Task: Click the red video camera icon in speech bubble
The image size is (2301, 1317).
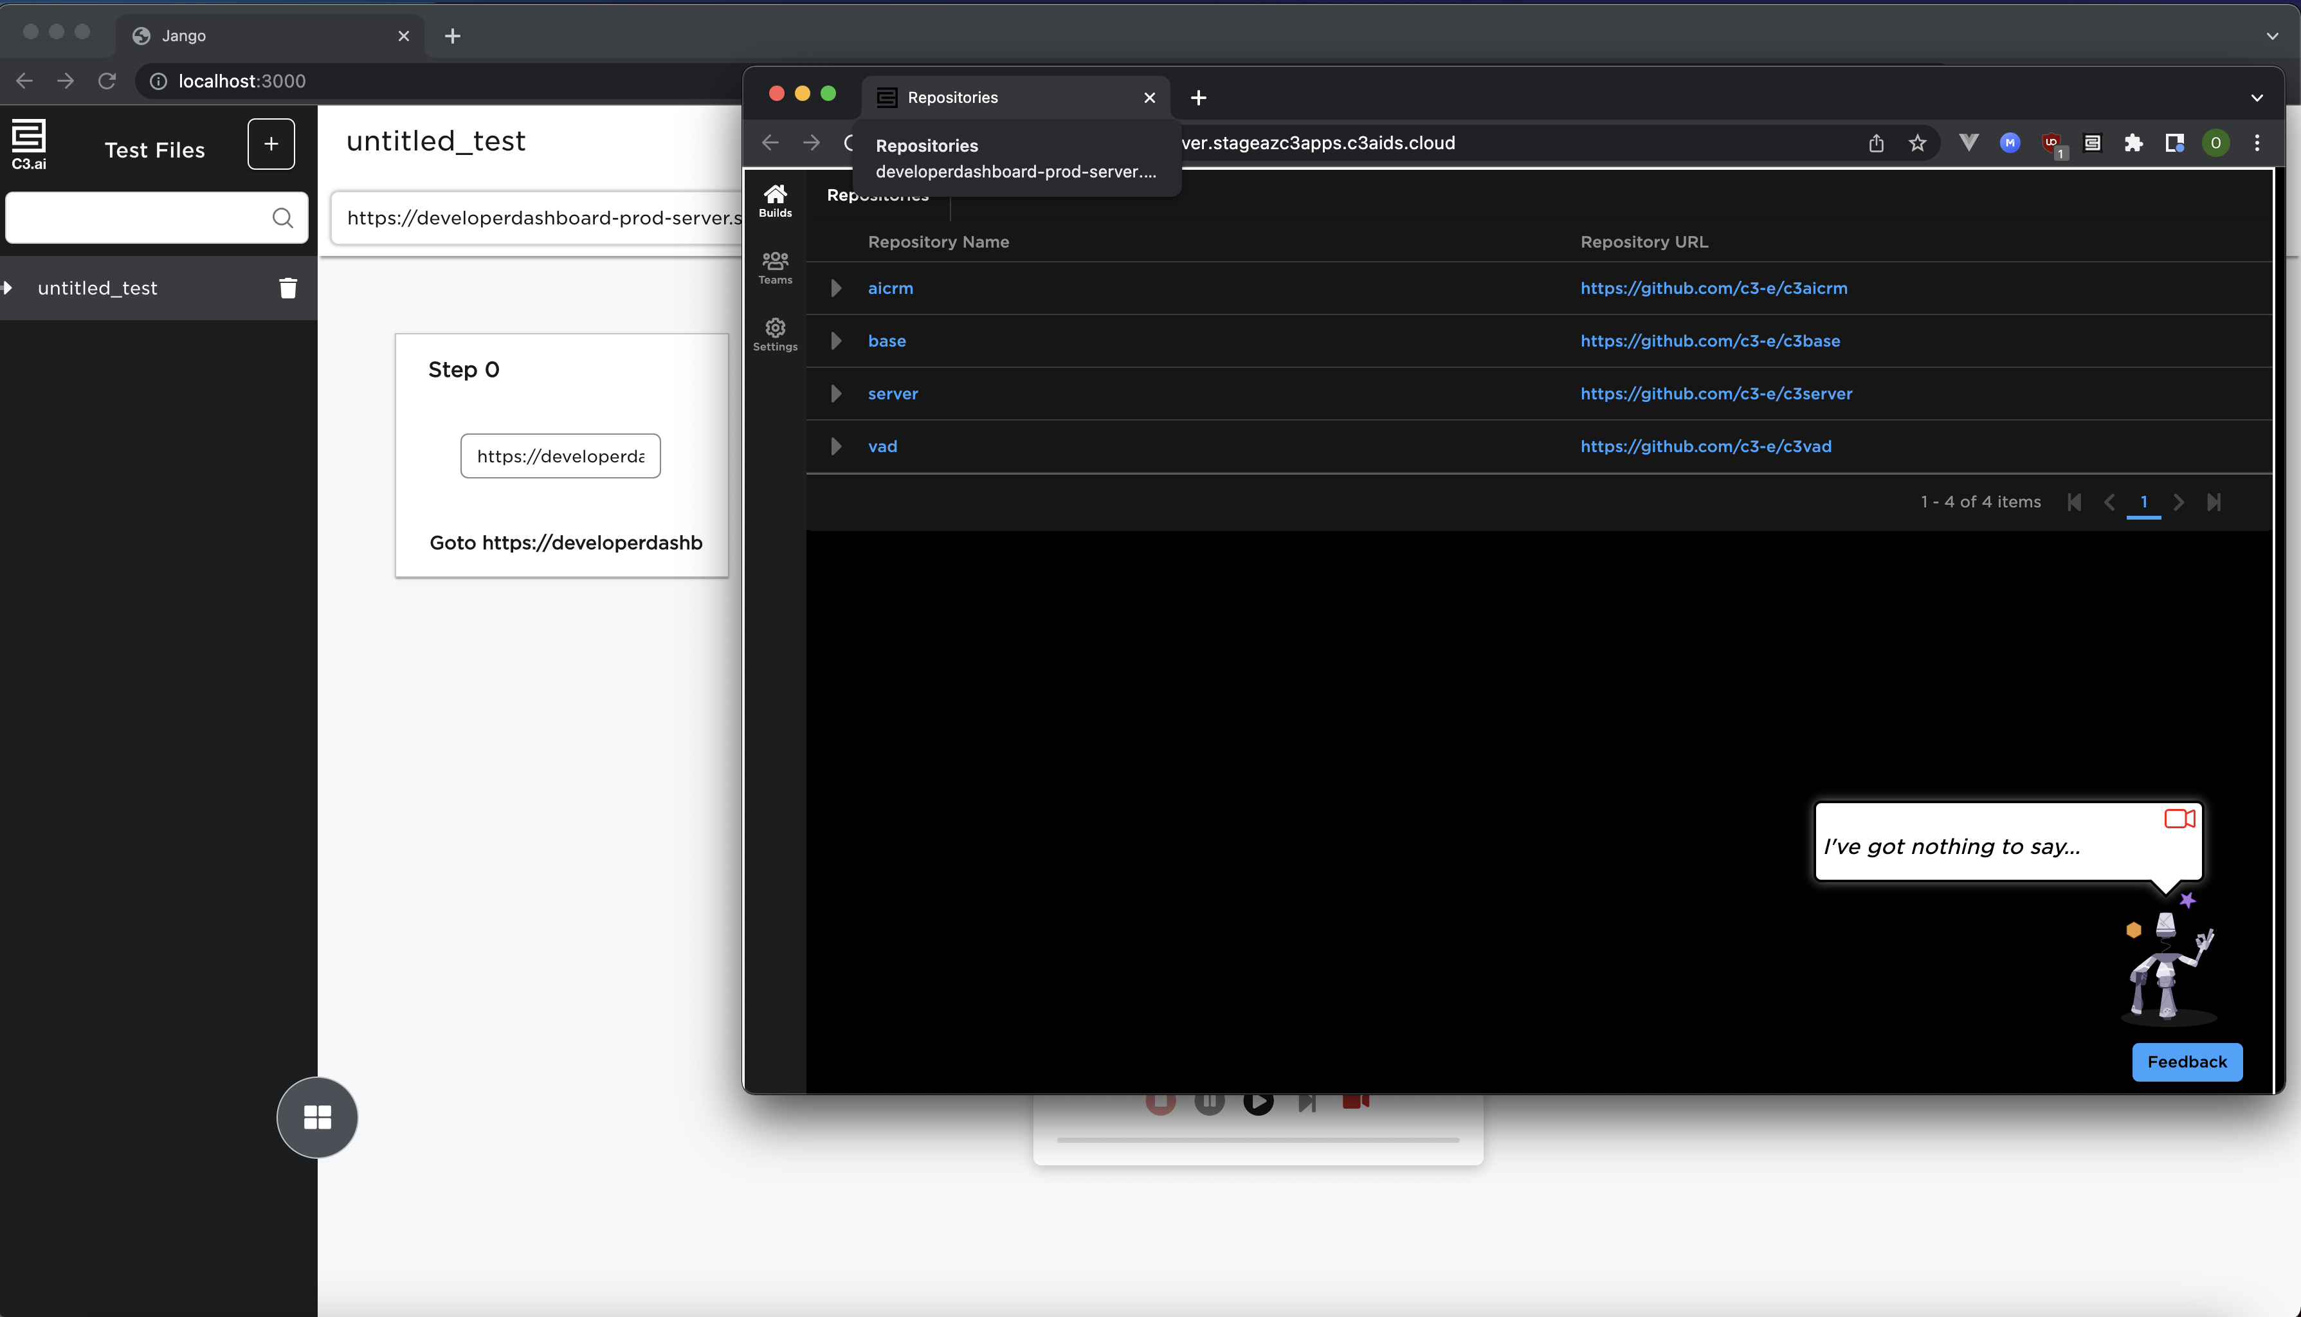Action: pos(2179,819)
